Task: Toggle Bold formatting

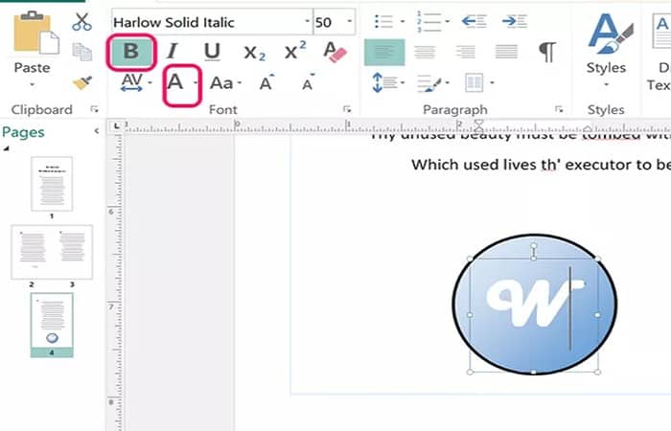Action: tap(131, 52)
